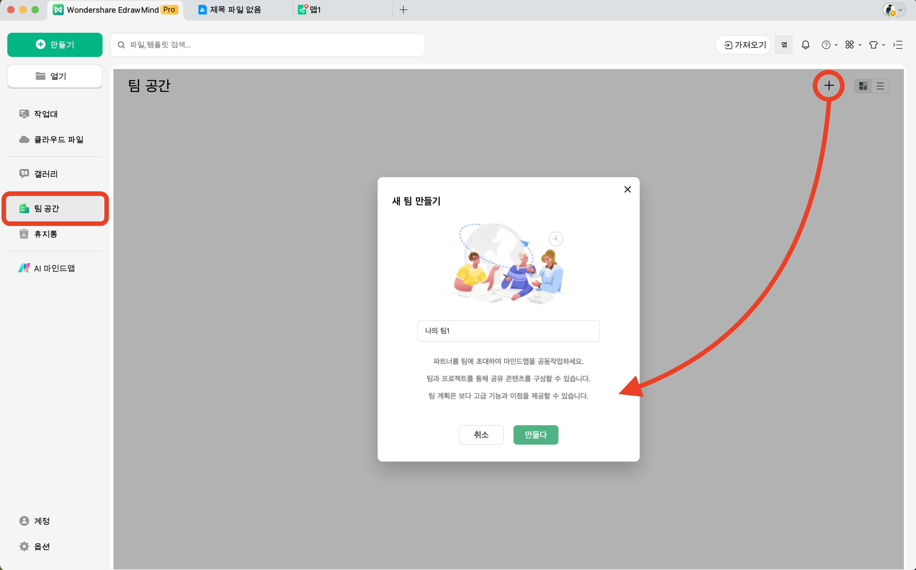Switch to list view layout

pyautogui.click(x=880, y=86)
